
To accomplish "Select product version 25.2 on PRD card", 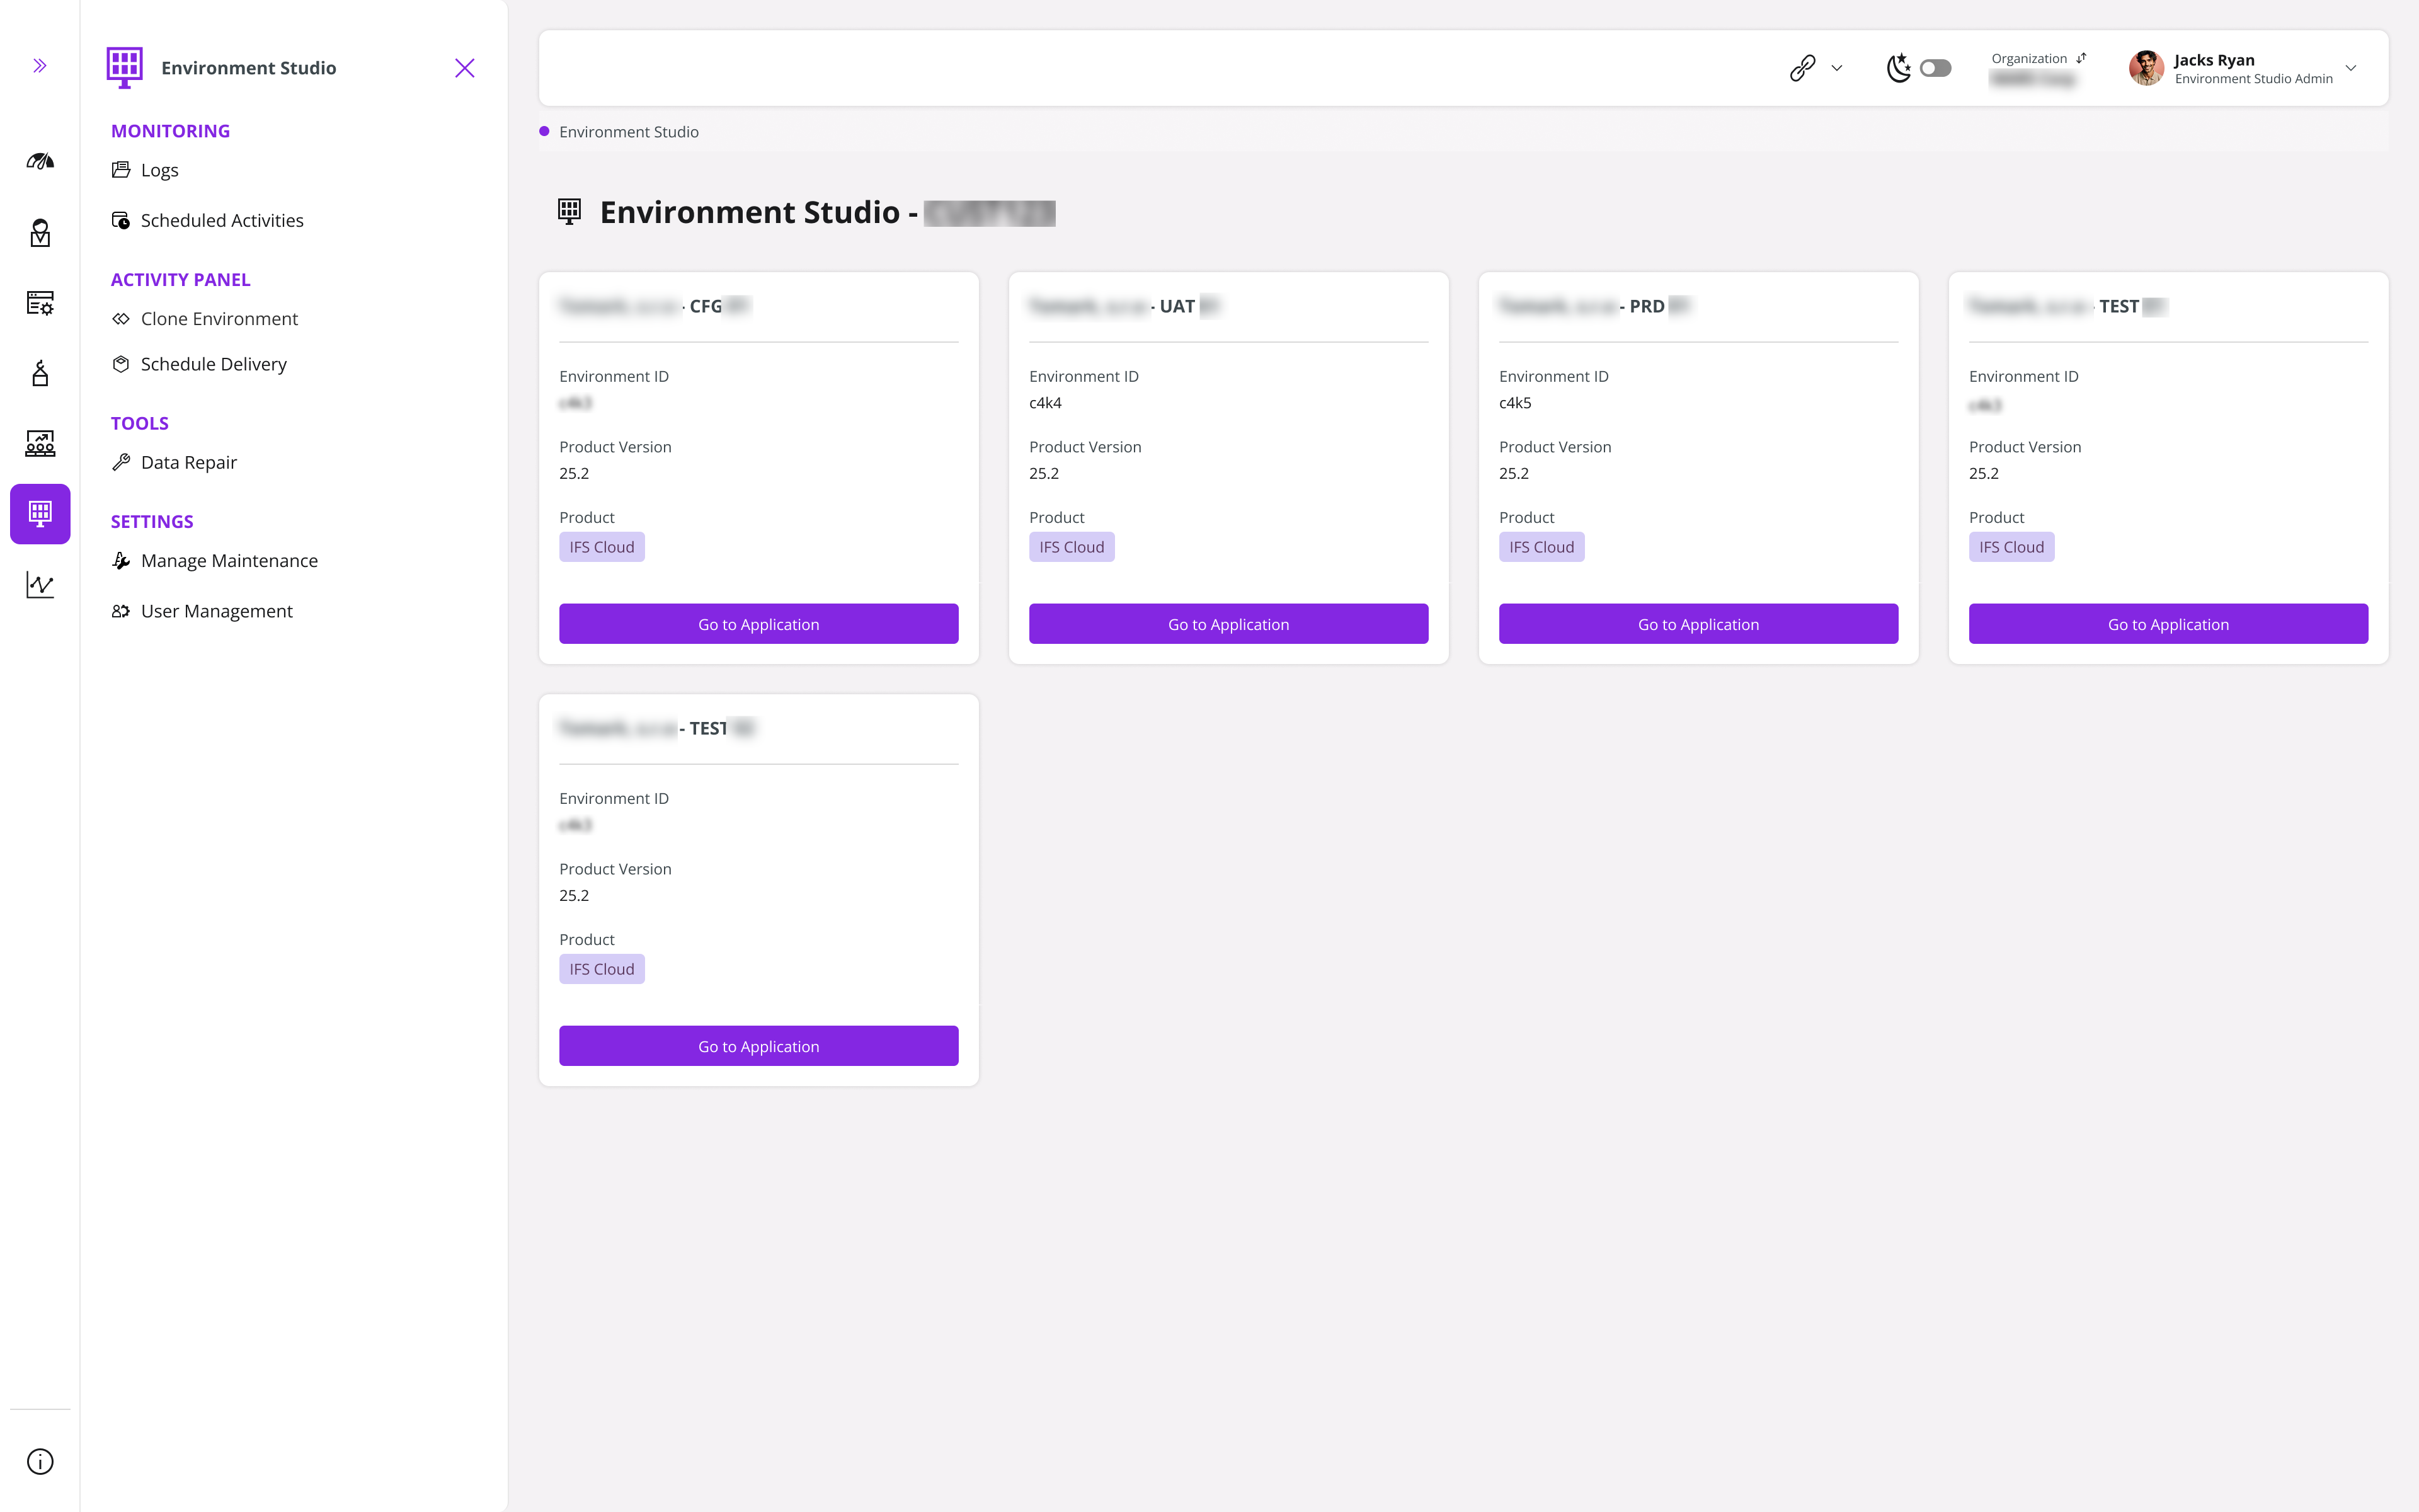I will coord(1513,473).
